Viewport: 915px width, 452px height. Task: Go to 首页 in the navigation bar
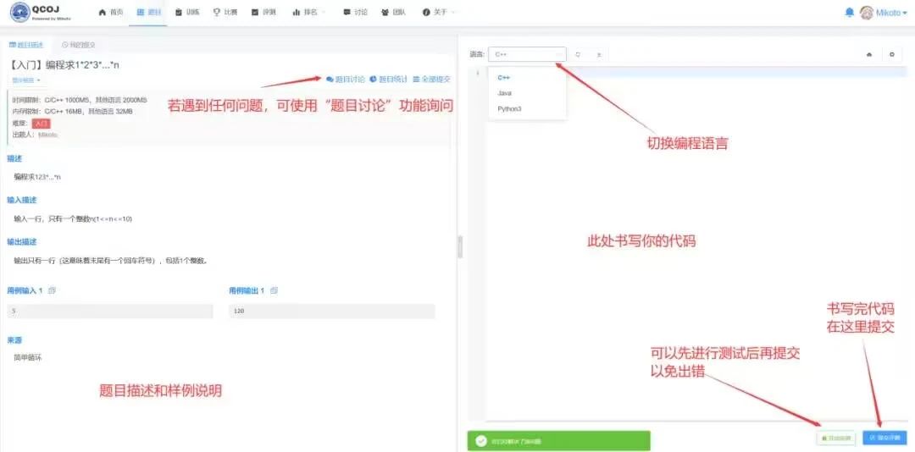coord(111,12)
